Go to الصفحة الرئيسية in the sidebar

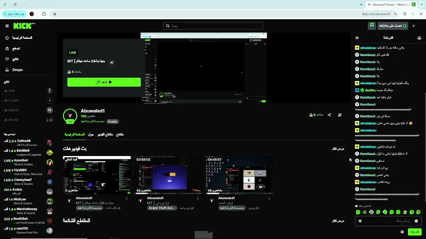tap(18, 38)
